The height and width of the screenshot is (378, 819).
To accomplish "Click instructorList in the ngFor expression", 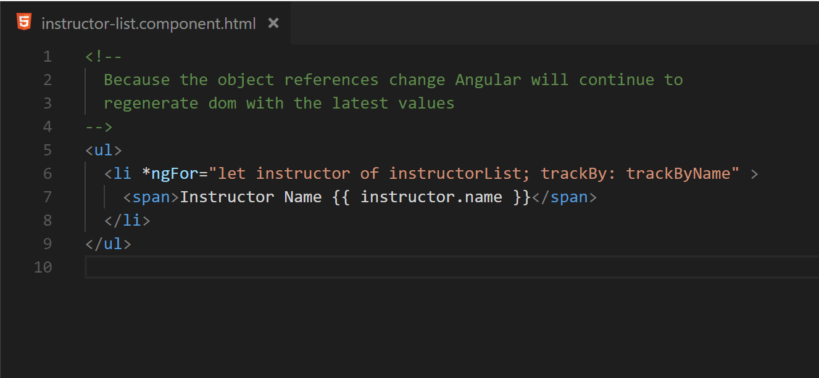I will click(455, 174).
